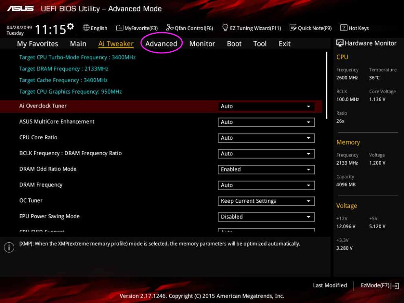Click the EzMode exit arrow icon

[395, 285]
